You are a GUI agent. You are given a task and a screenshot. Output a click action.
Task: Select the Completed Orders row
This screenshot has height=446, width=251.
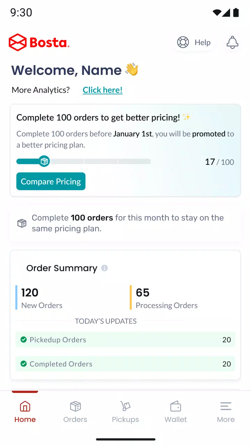125,364
